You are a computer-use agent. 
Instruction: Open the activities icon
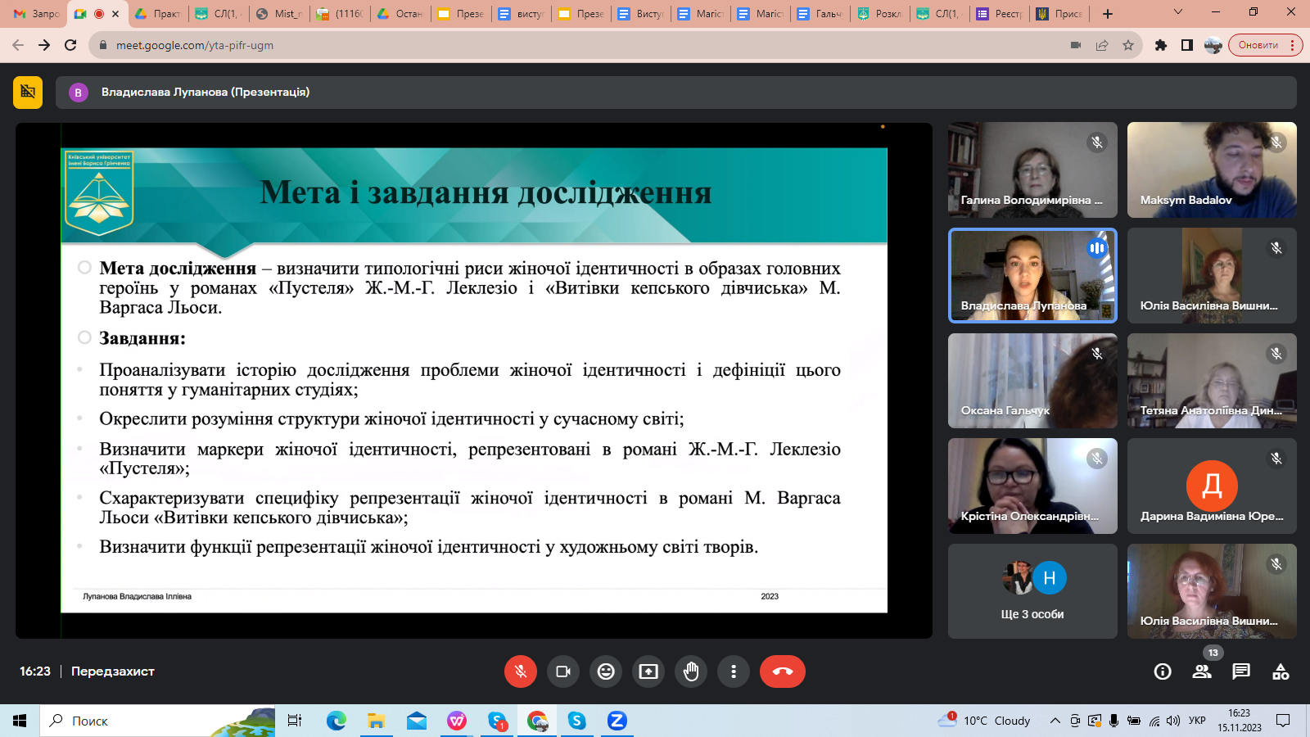[1281, 671]
